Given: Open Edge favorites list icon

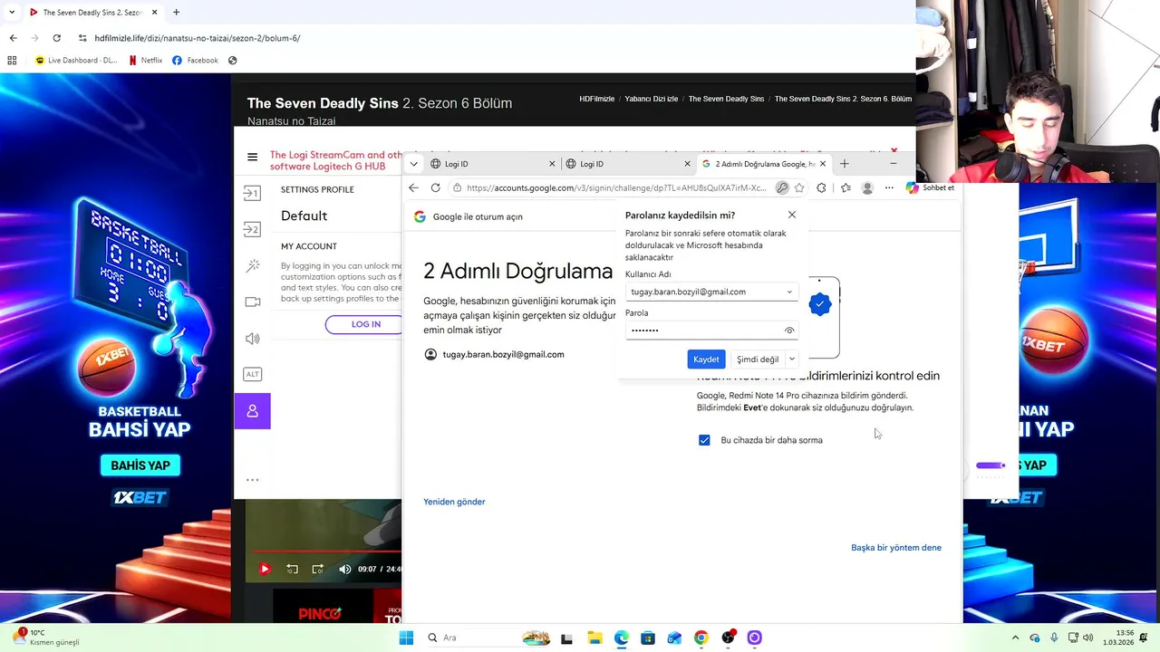Looking at the screenshot, I should (846, 187).
